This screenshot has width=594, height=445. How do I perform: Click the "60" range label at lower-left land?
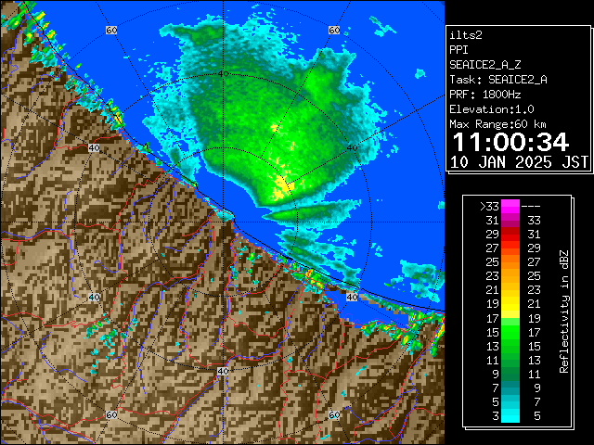point(111,414)
